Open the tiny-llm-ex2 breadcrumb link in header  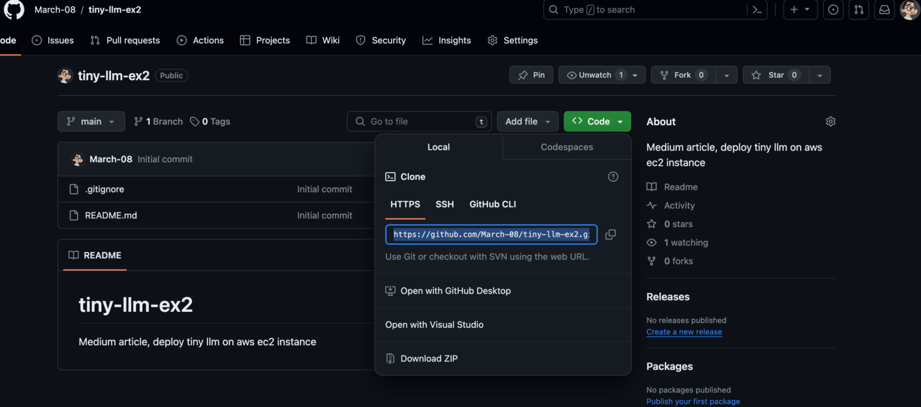(x=115, y=10)
